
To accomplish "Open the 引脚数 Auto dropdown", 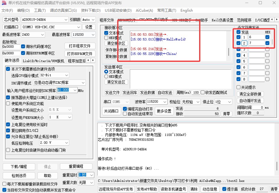I will coord(93,20).
